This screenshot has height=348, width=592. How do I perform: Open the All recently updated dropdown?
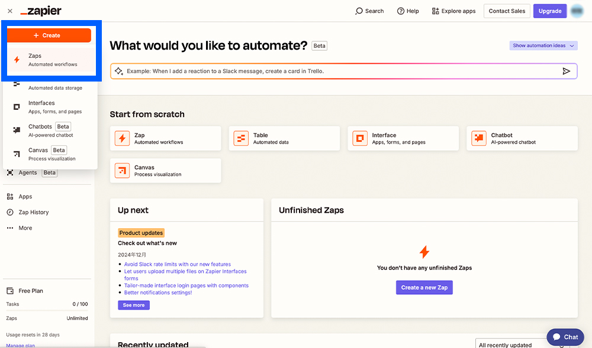click(x=523, y=344)
